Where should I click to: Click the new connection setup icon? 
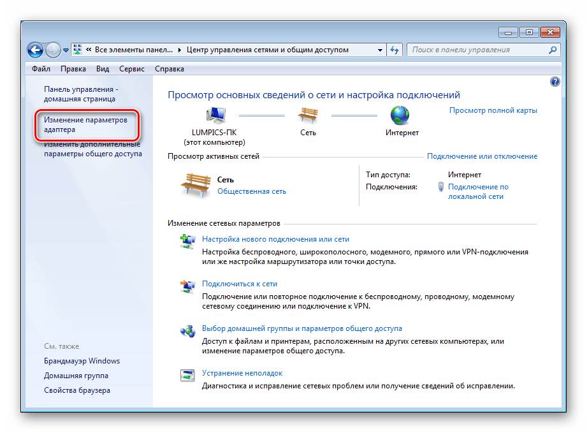pos(187,242)
